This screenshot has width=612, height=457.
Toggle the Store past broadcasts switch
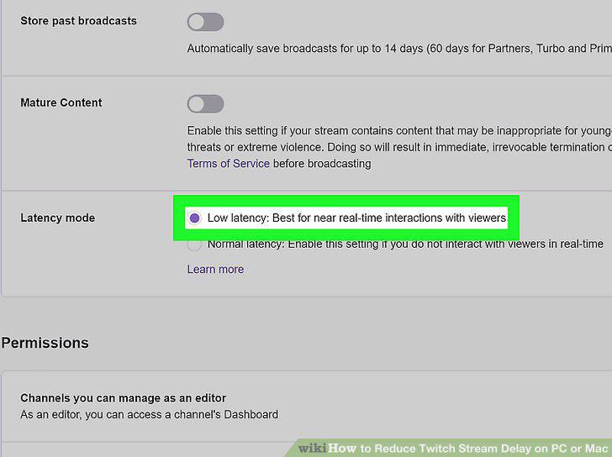click(205, 22)
